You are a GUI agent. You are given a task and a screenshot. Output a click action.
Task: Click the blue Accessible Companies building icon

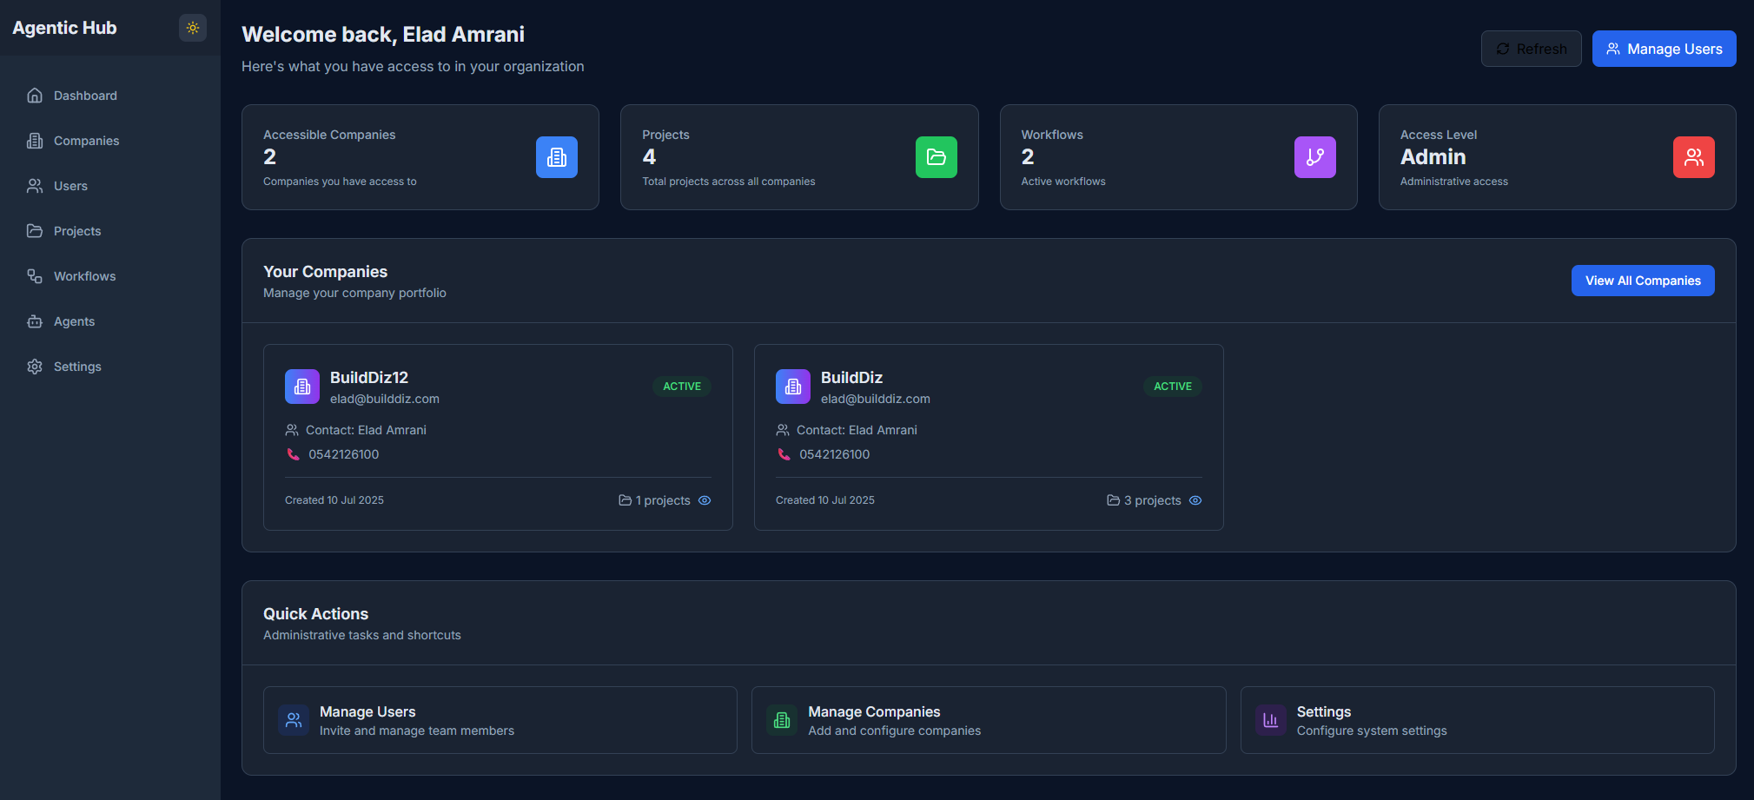[x=556, y=157]
